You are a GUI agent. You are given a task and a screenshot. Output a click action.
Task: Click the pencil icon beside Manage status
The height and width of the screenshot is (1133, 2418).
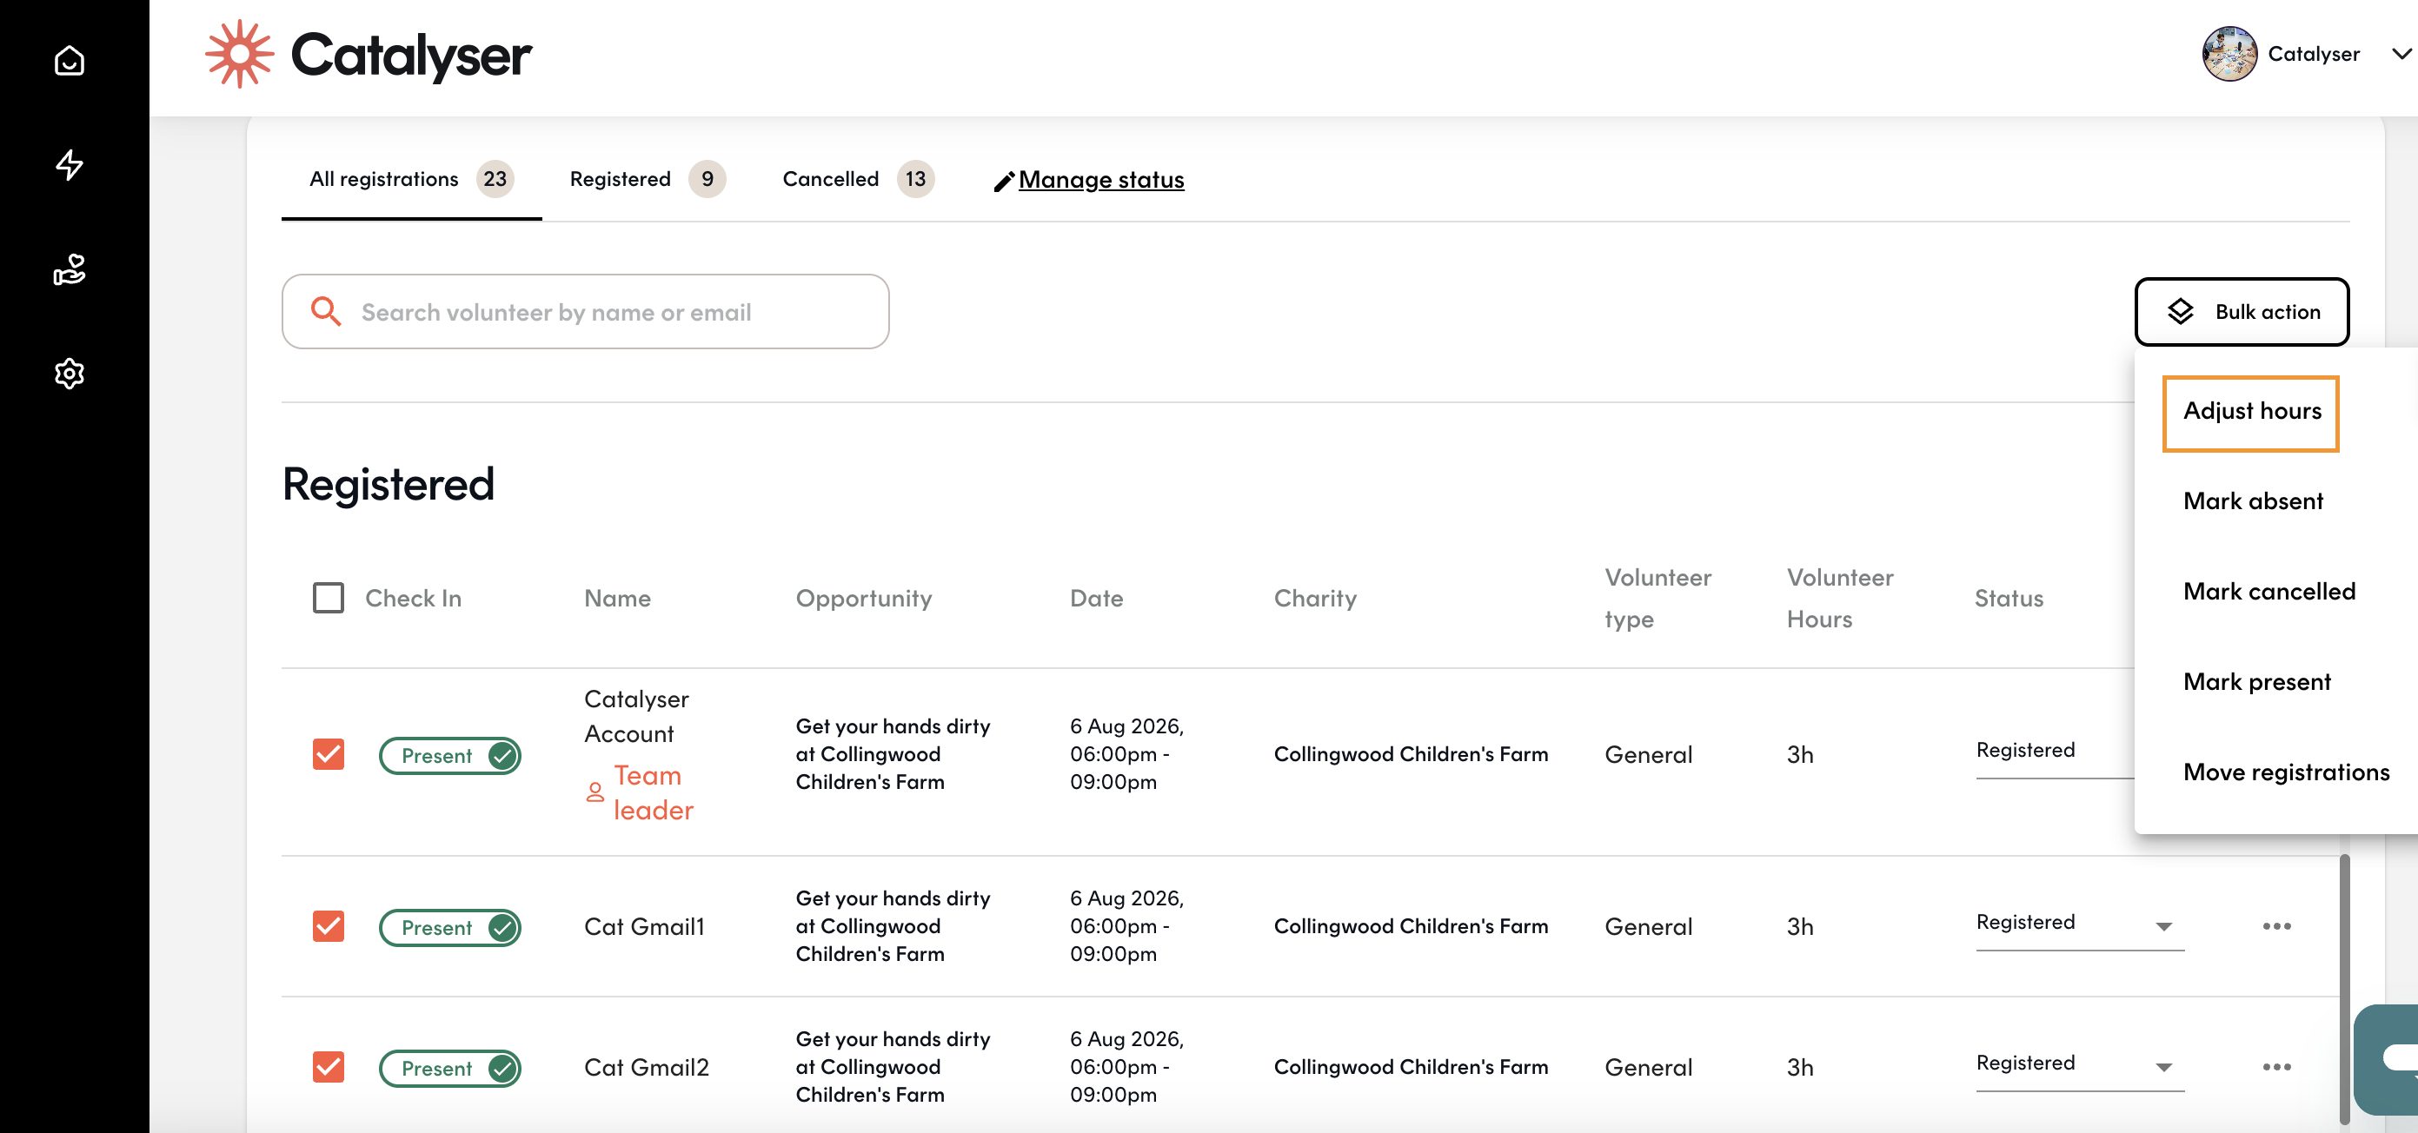1003,182
